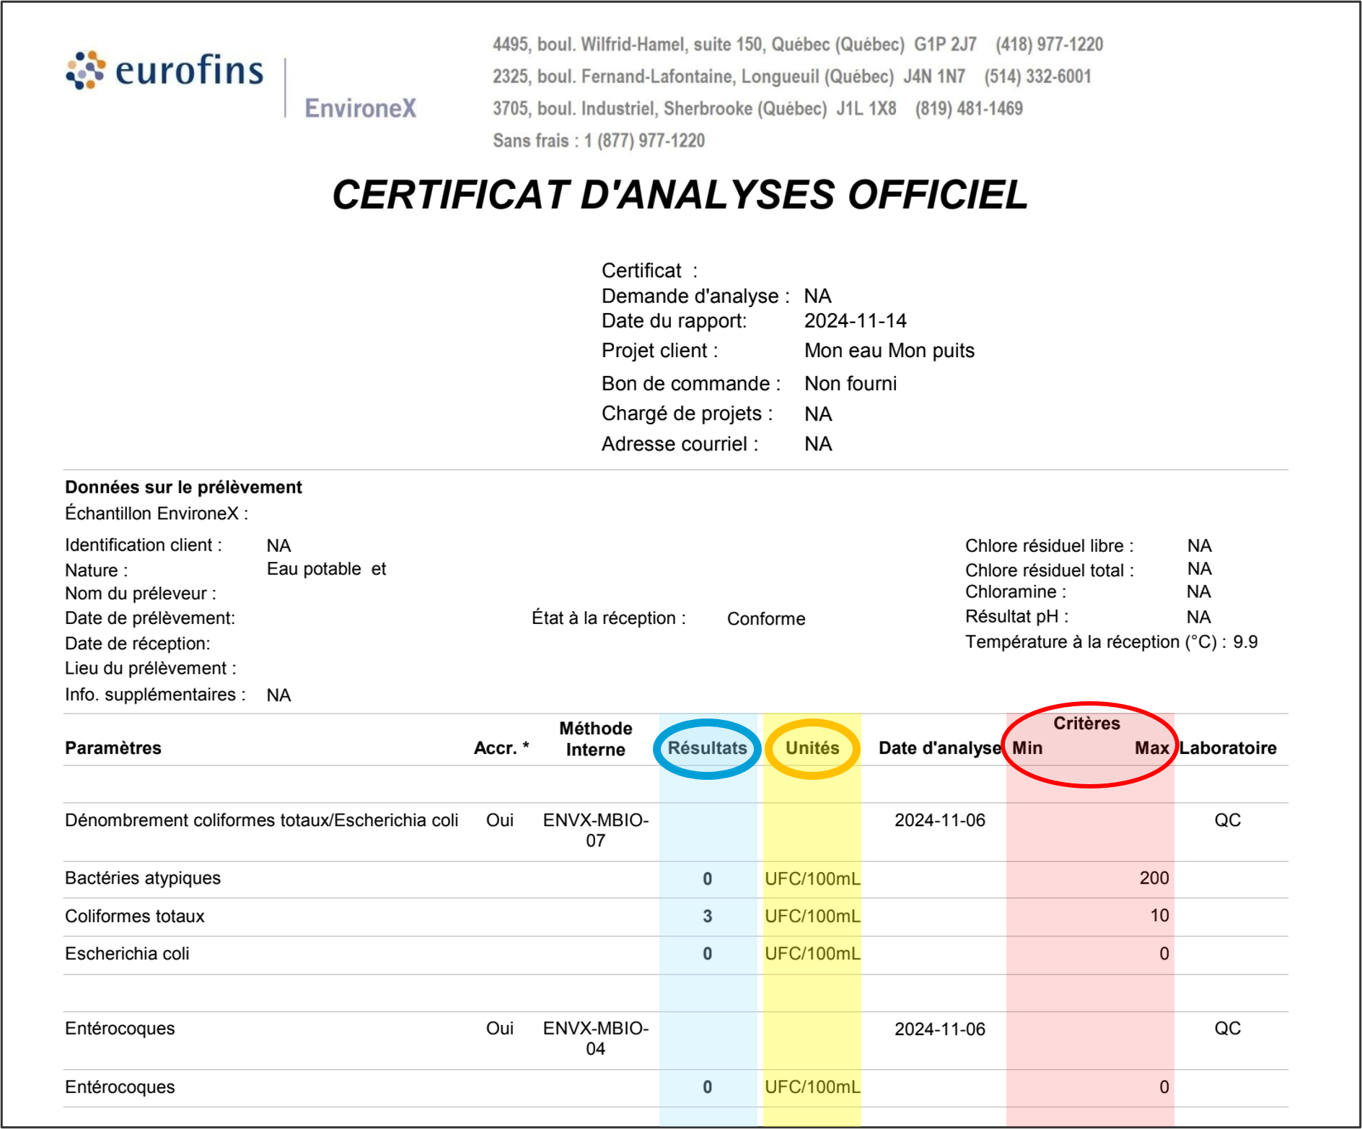Viewport: 1362px width, 1129px height.
Task: Click the Paramètres column header
Action: [113, 748]
